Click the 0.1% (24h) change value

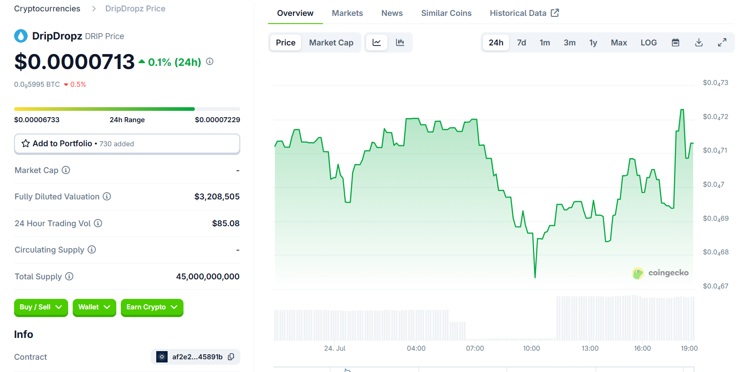pos(174,62)
